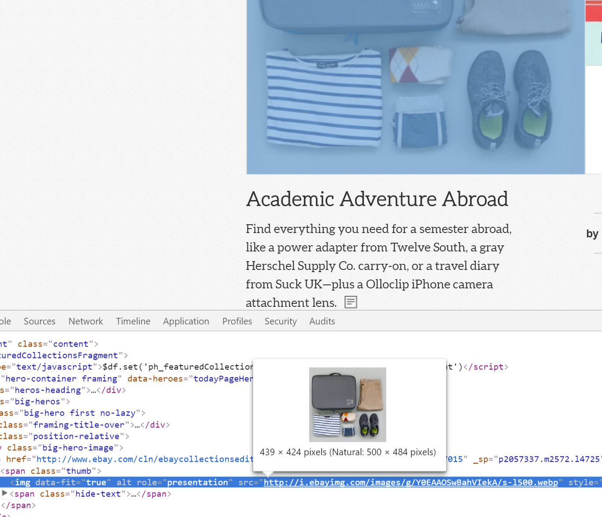Open the ebayimg s-l500.webp source link
The height and width of the screenshot is (517, 602).
click(x=411, y=482)
